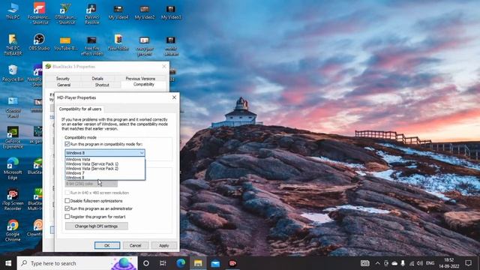The image size is (480, 270).
Task: Select the OBS Studio desktop icon
Action: (x=39, y=42)
